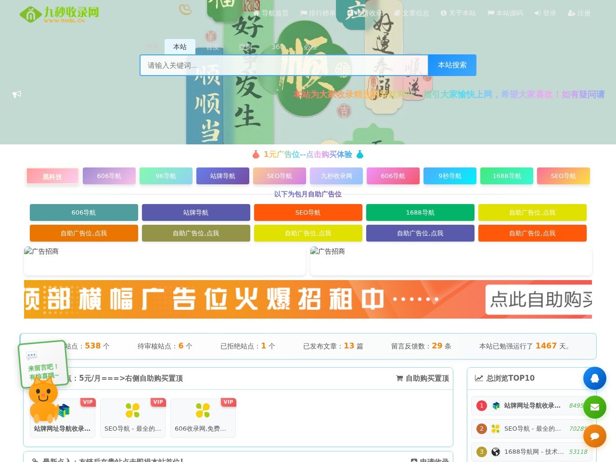Image resolution: width=616 pixels, height=462 pixels.
Task: Click the trending chart icon beside 总浏览TOP10
Action: pyautogui.click(x=478, y=378)
